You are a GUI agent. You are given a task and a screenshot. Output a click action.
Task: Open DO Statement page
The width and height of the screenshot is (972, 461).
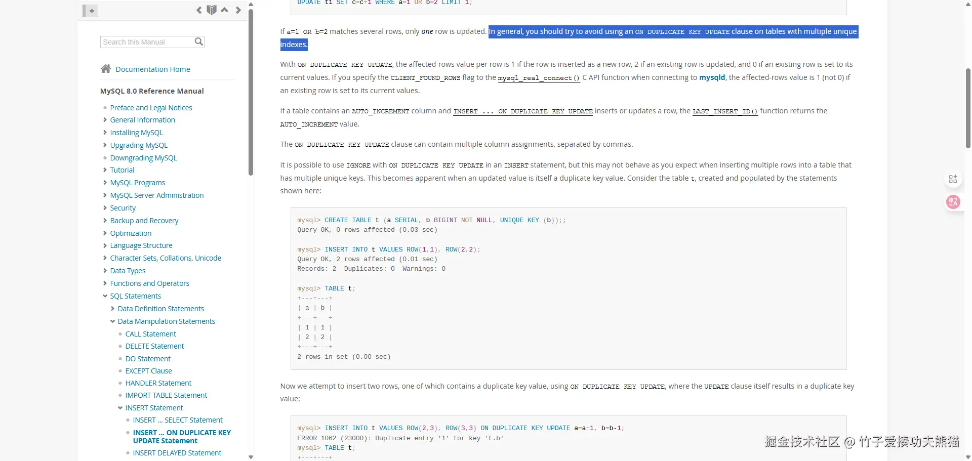click(148, 359)
